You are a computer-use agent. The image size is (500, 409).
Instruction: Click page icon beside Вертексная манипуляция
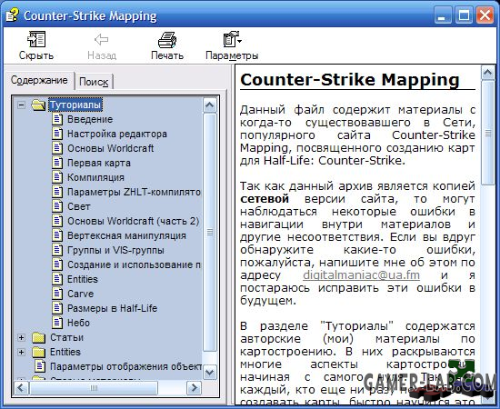click(x=57, y=235)
